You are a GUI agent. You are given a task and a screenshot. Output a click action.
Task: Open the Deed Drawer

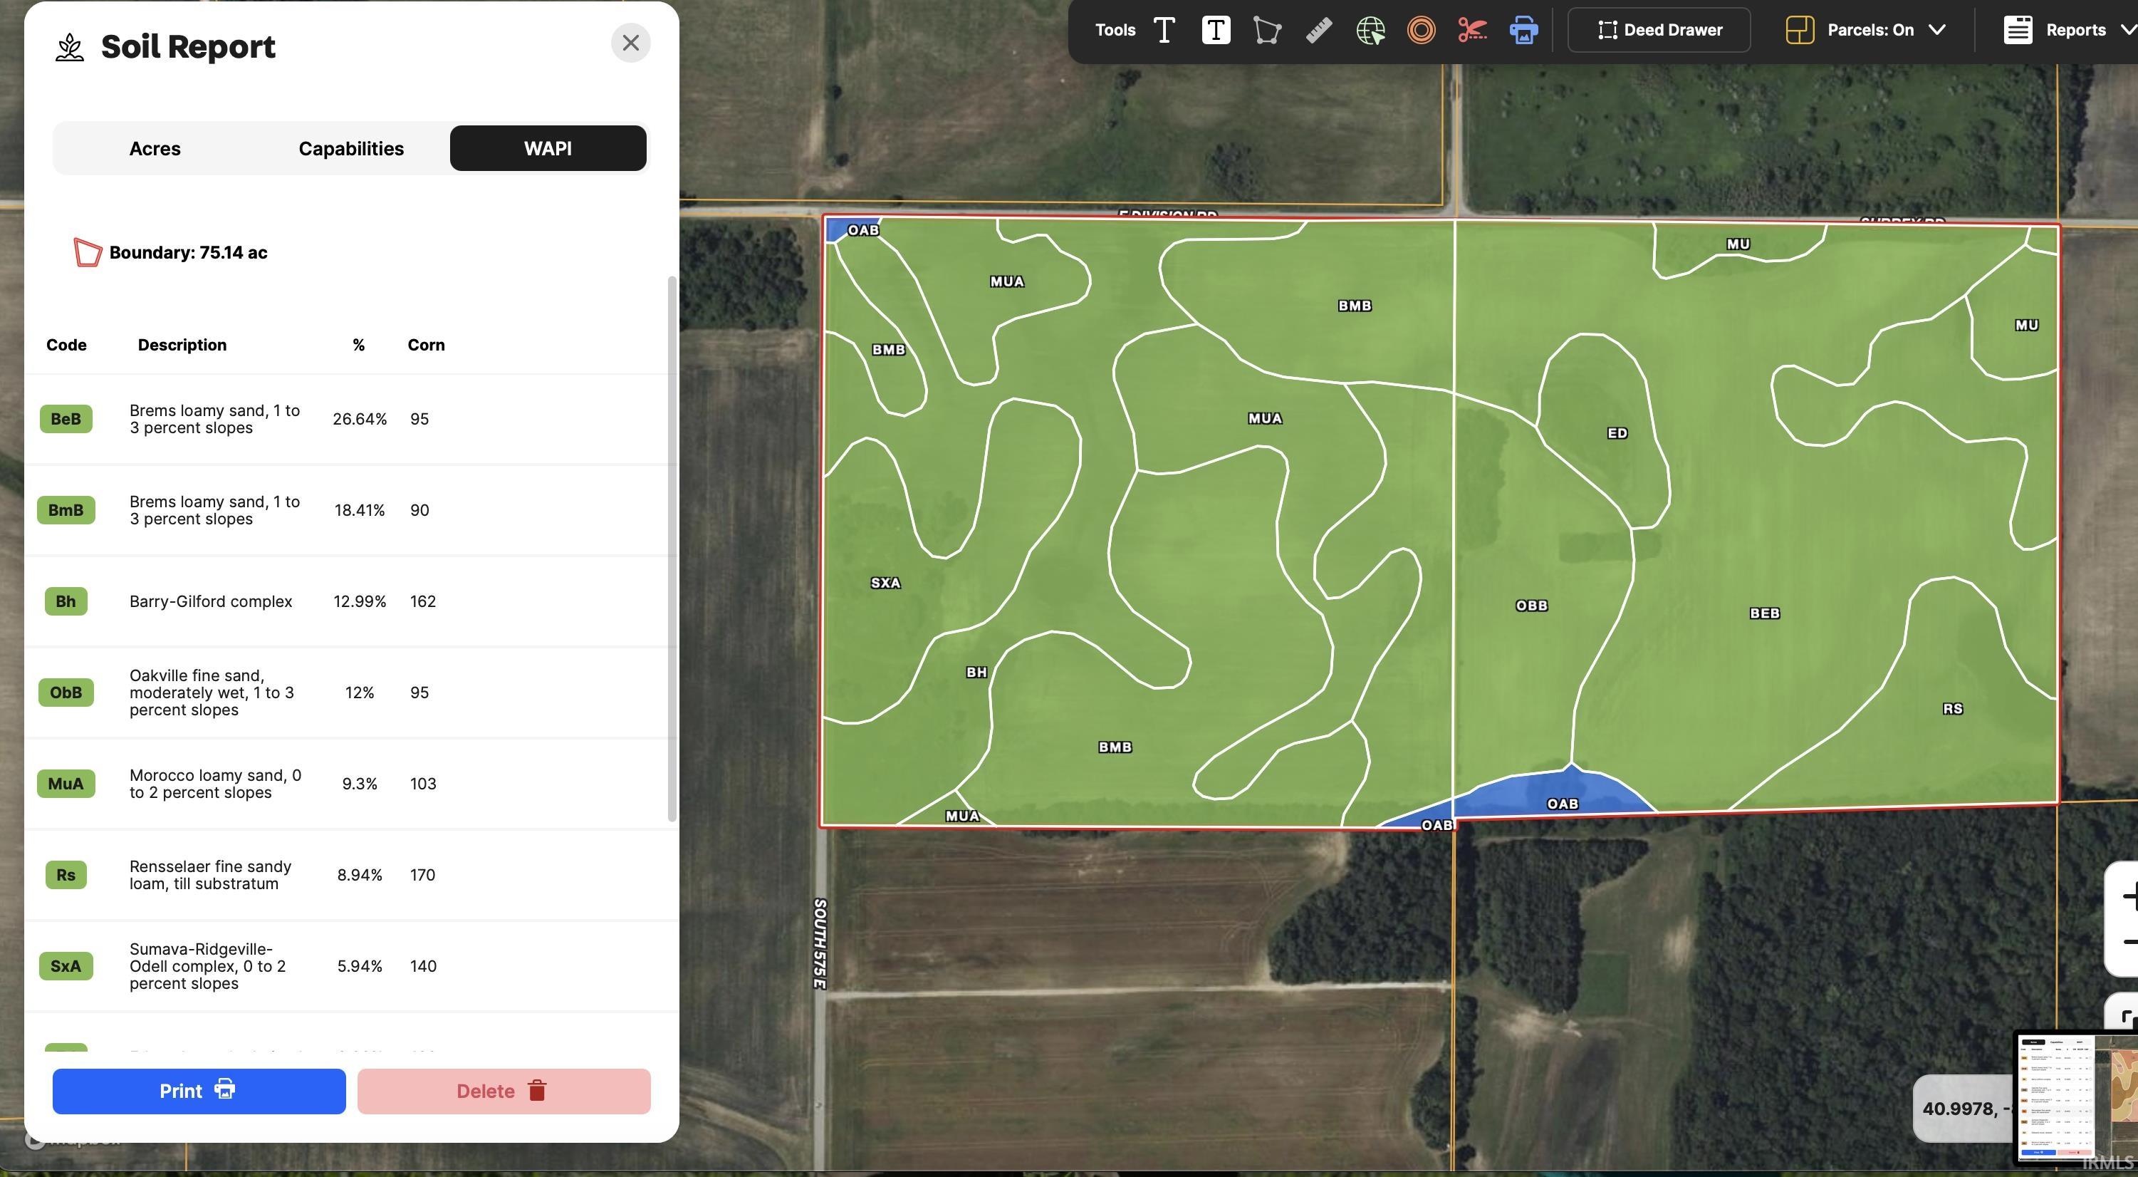1659,30
